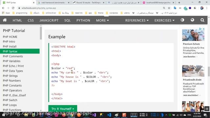Open the SQL menu item
210x118 pixels.
[67, 20]
